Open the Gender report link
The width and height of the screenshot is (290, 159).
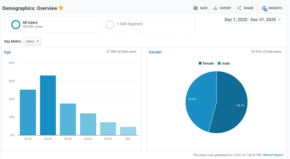(x=155, y=52)
